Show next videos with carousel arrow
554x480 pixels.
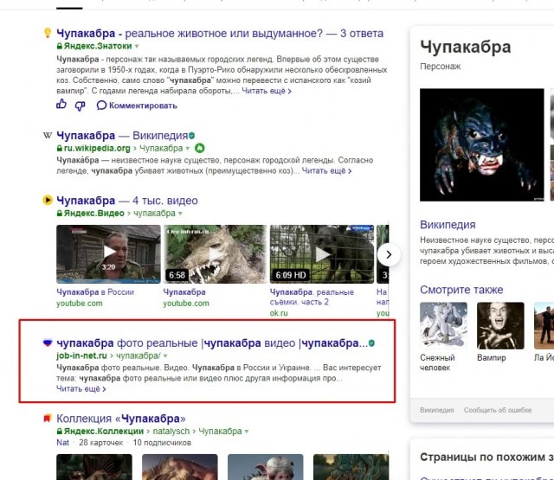pos(389,254)
